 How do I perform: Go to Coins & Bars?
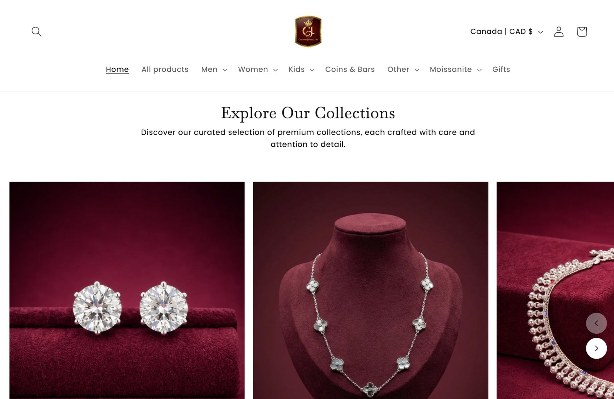click(x=350, y=70)
